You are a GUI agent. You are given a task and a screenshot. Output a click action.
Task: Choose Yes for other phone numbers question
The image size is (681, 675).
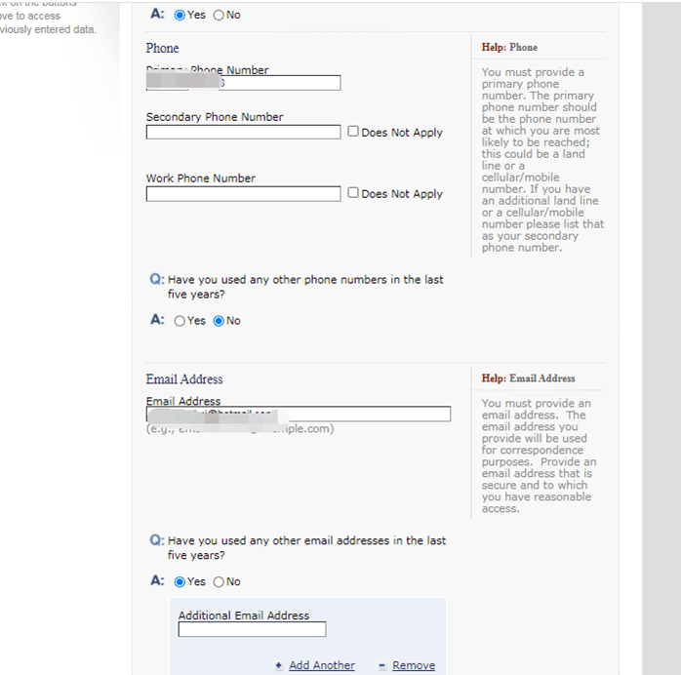[180, 321]
